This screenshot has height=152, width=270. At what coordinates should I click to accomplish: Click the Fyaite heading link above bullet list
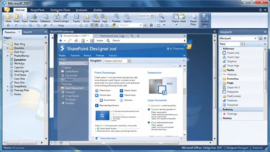[x=157, y=100]
